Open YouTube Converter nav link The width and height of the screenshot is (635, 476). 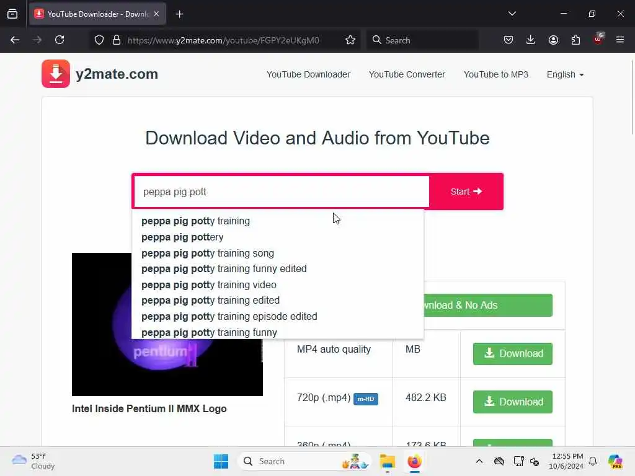(x=407, y=74)
